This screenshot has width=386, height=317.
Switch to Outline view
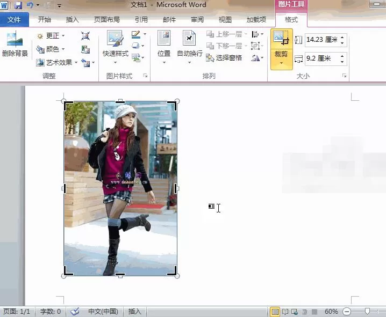point(304,312)
